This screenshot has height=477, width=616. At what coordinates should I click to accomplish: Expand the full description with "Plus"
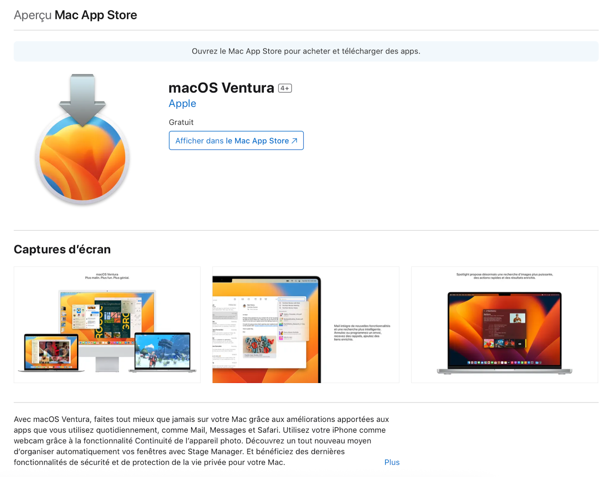tap(392, 462)
